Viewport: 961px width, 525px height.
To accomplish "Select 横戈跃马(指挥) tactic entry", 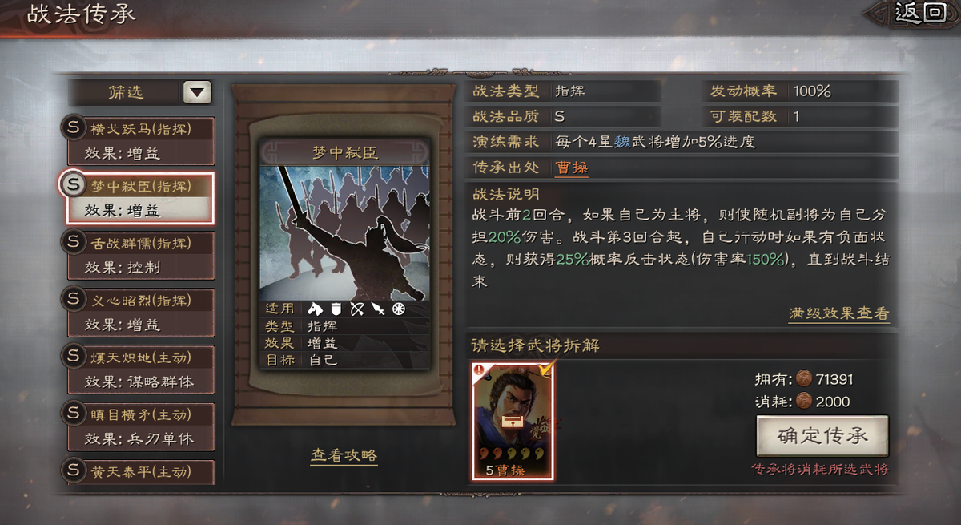I will 141,139.
